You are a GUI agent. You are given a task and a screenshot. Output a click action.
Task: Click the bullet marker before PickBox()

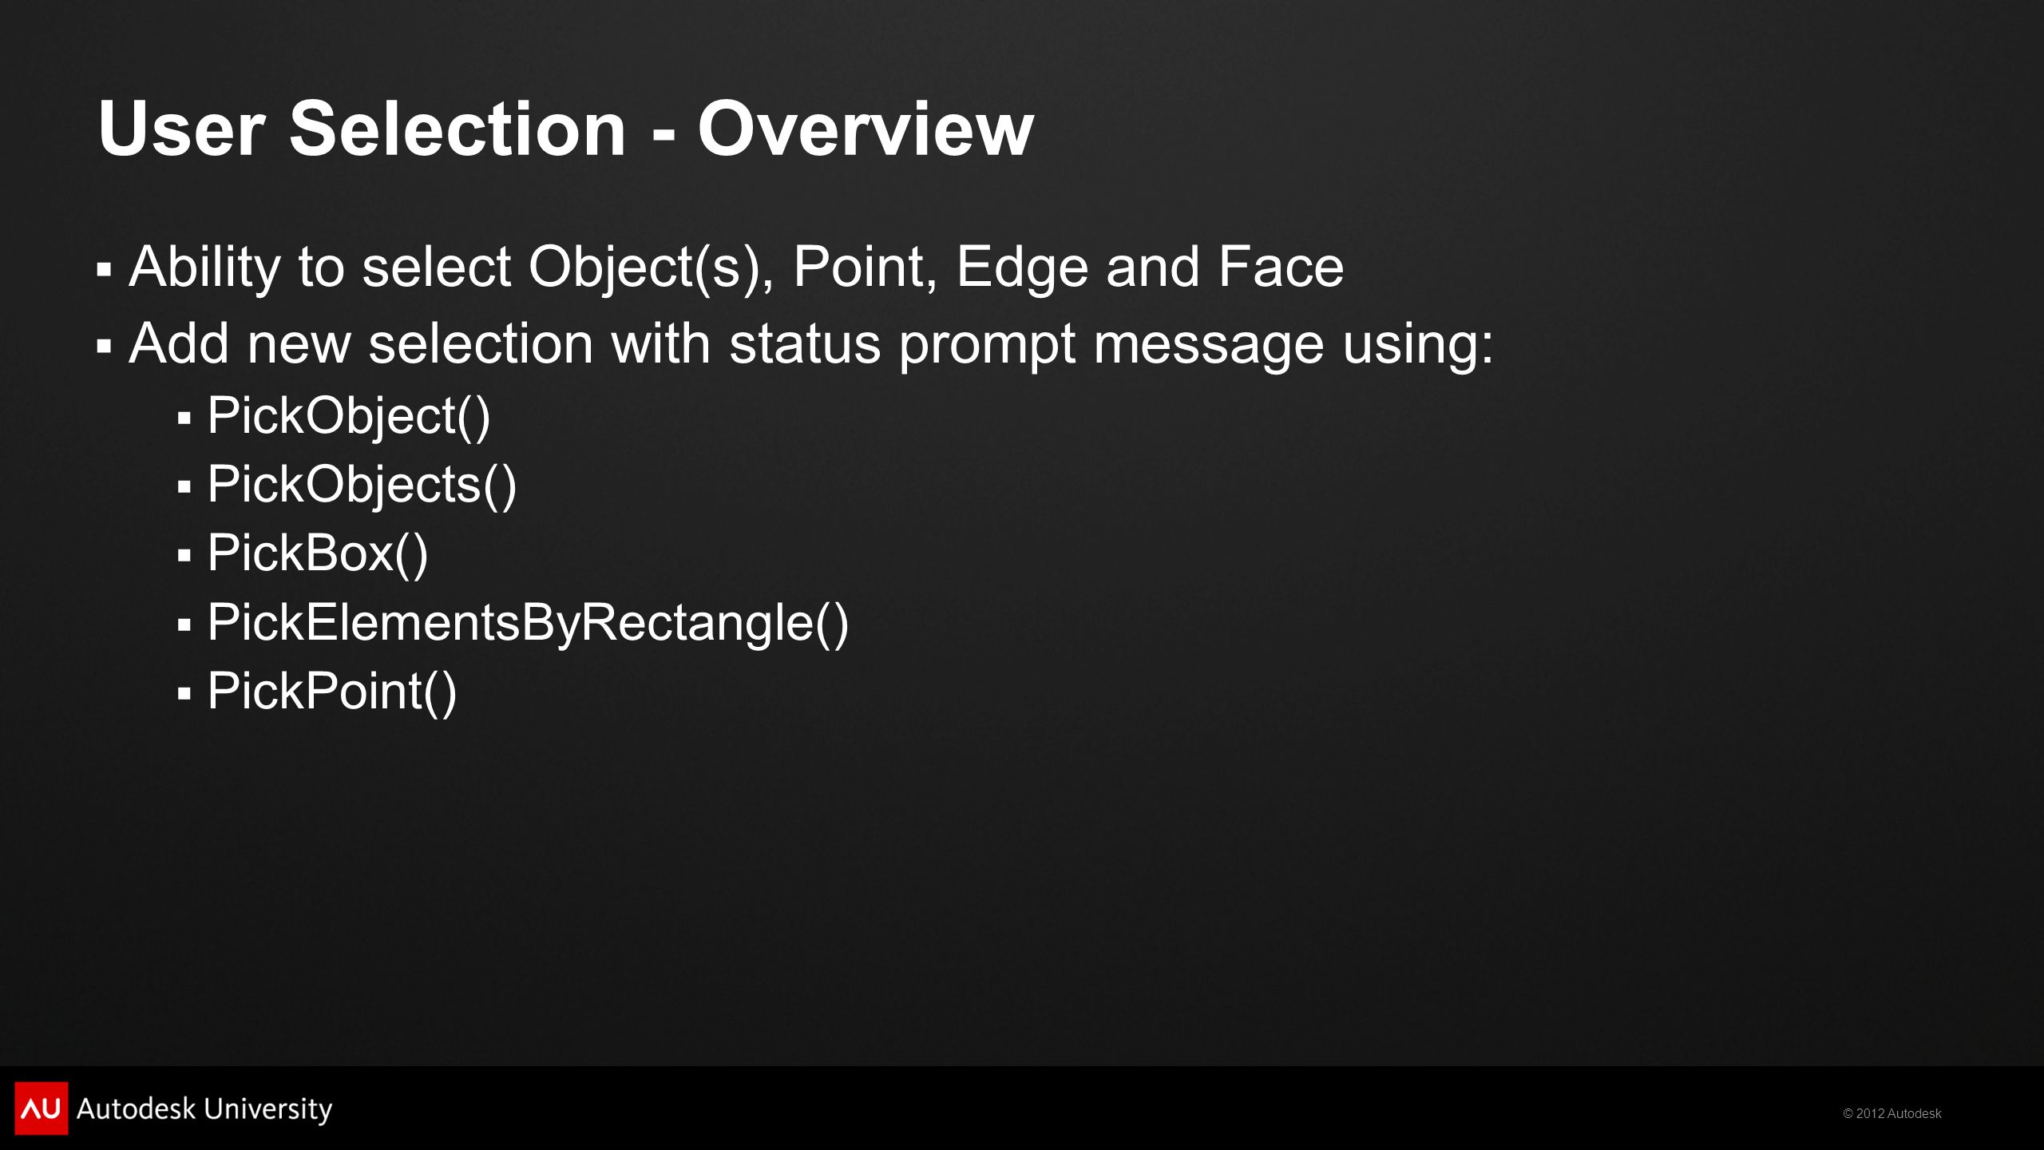click(184, 555)
